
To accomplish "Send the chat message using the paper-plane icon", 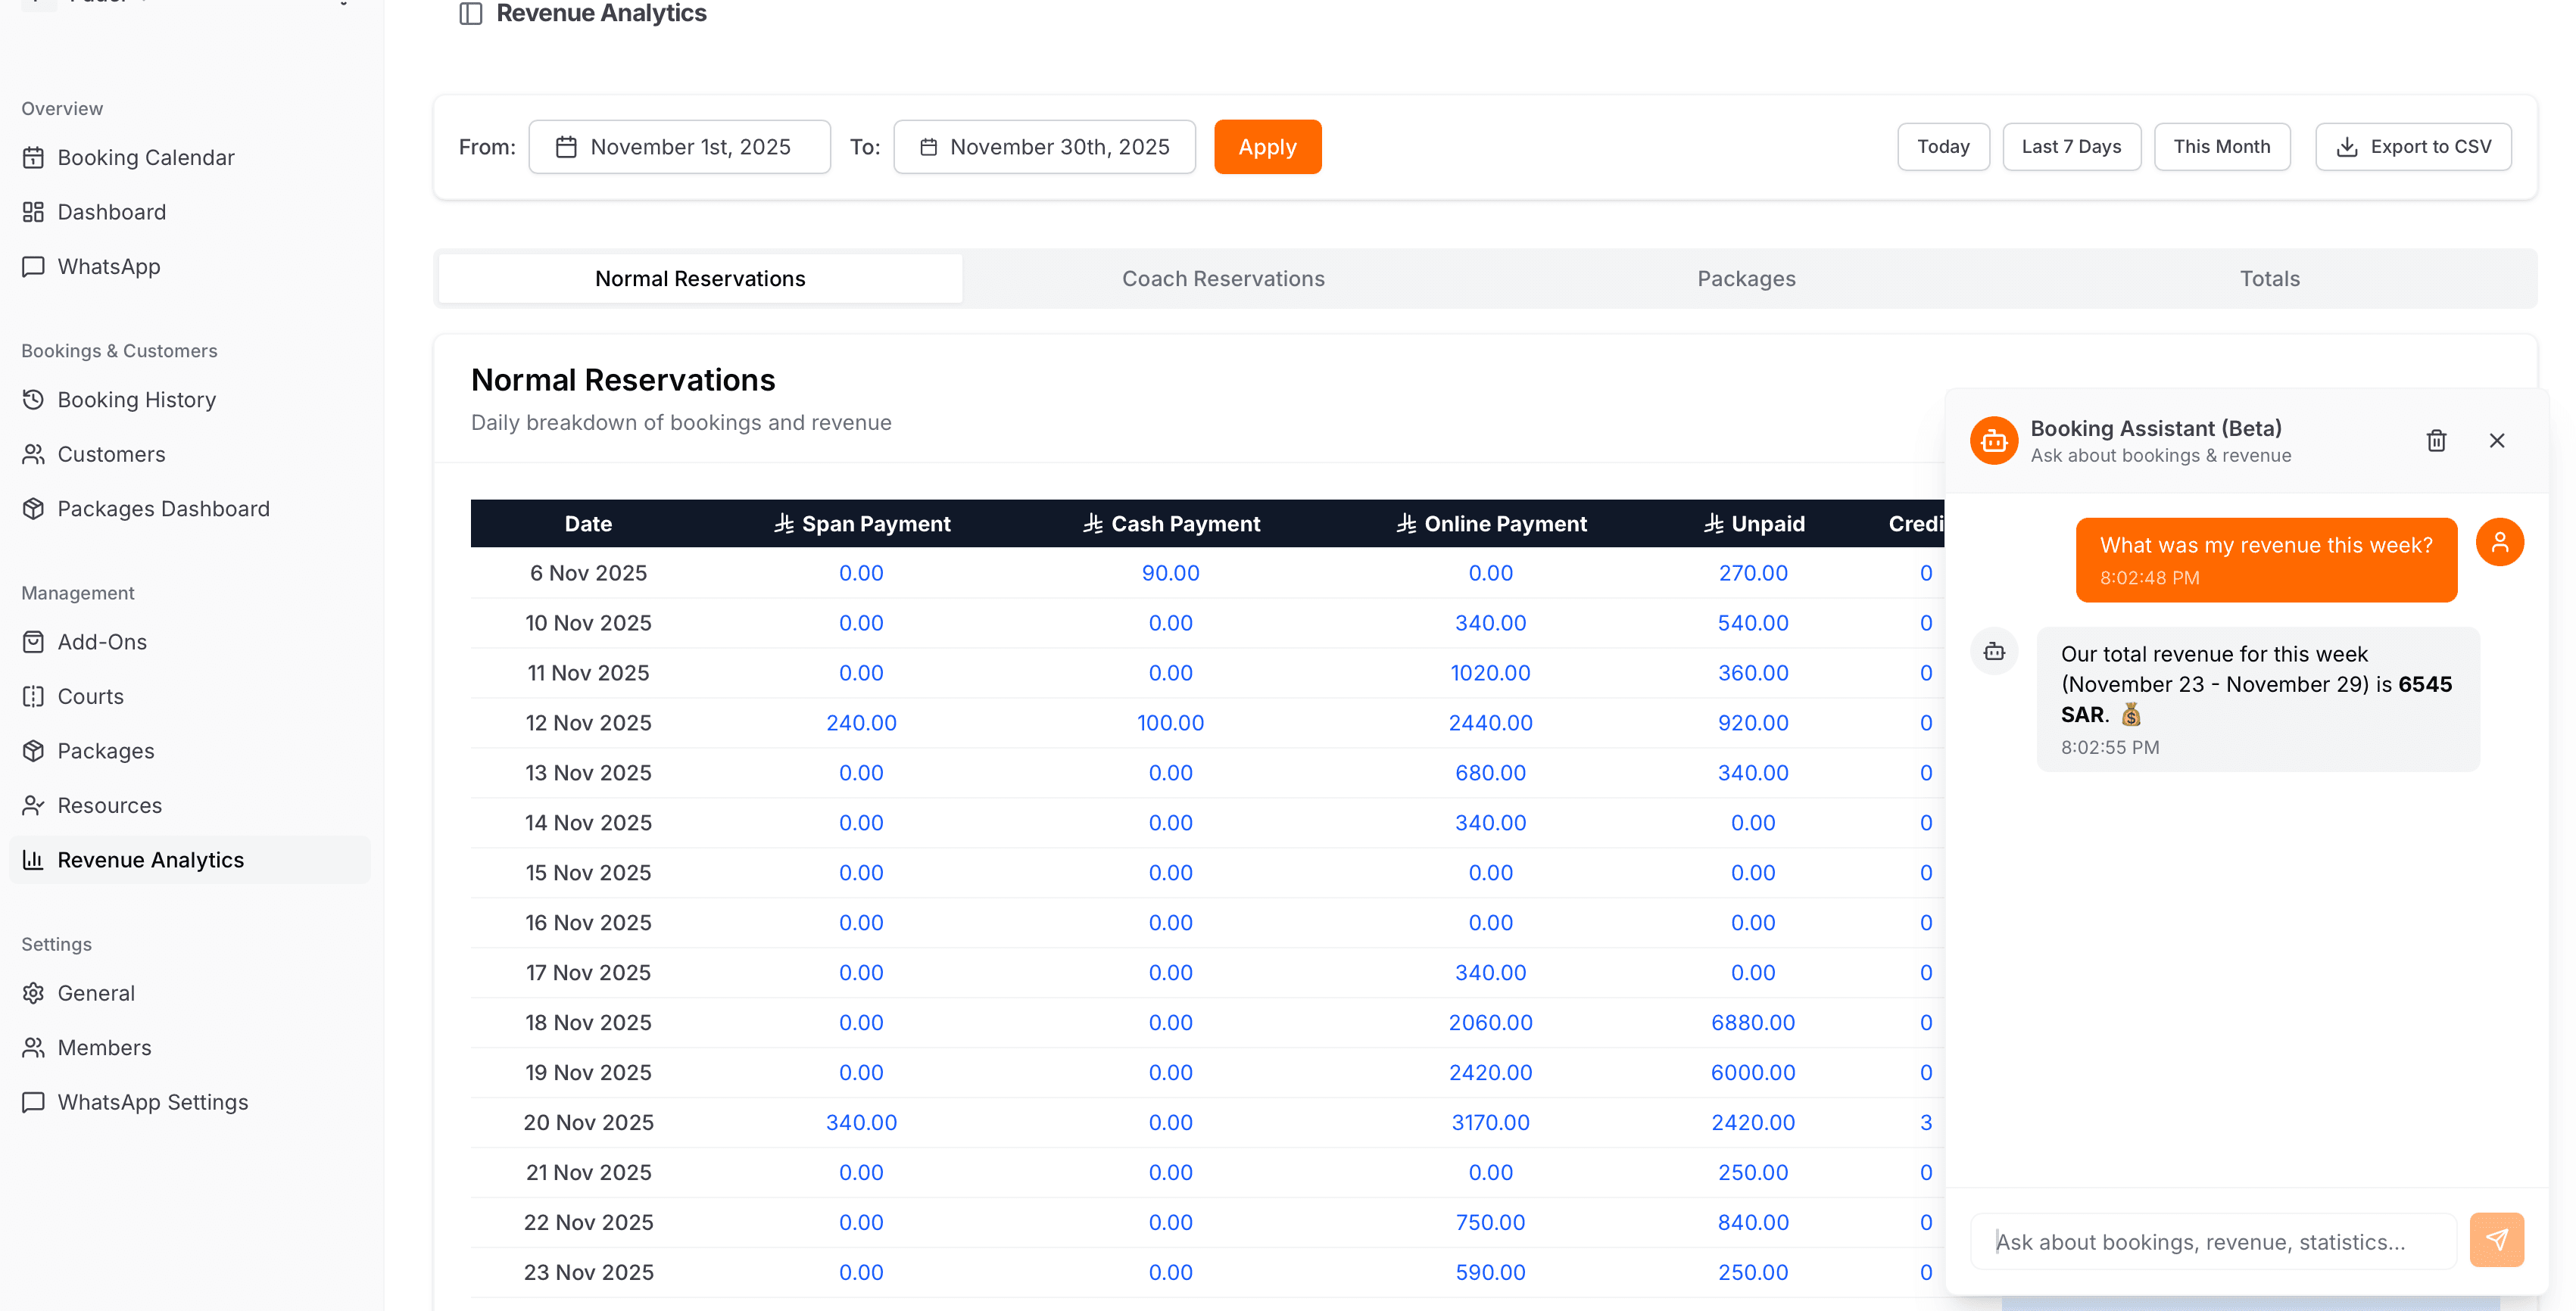I will click(x=2497, y=1239).
